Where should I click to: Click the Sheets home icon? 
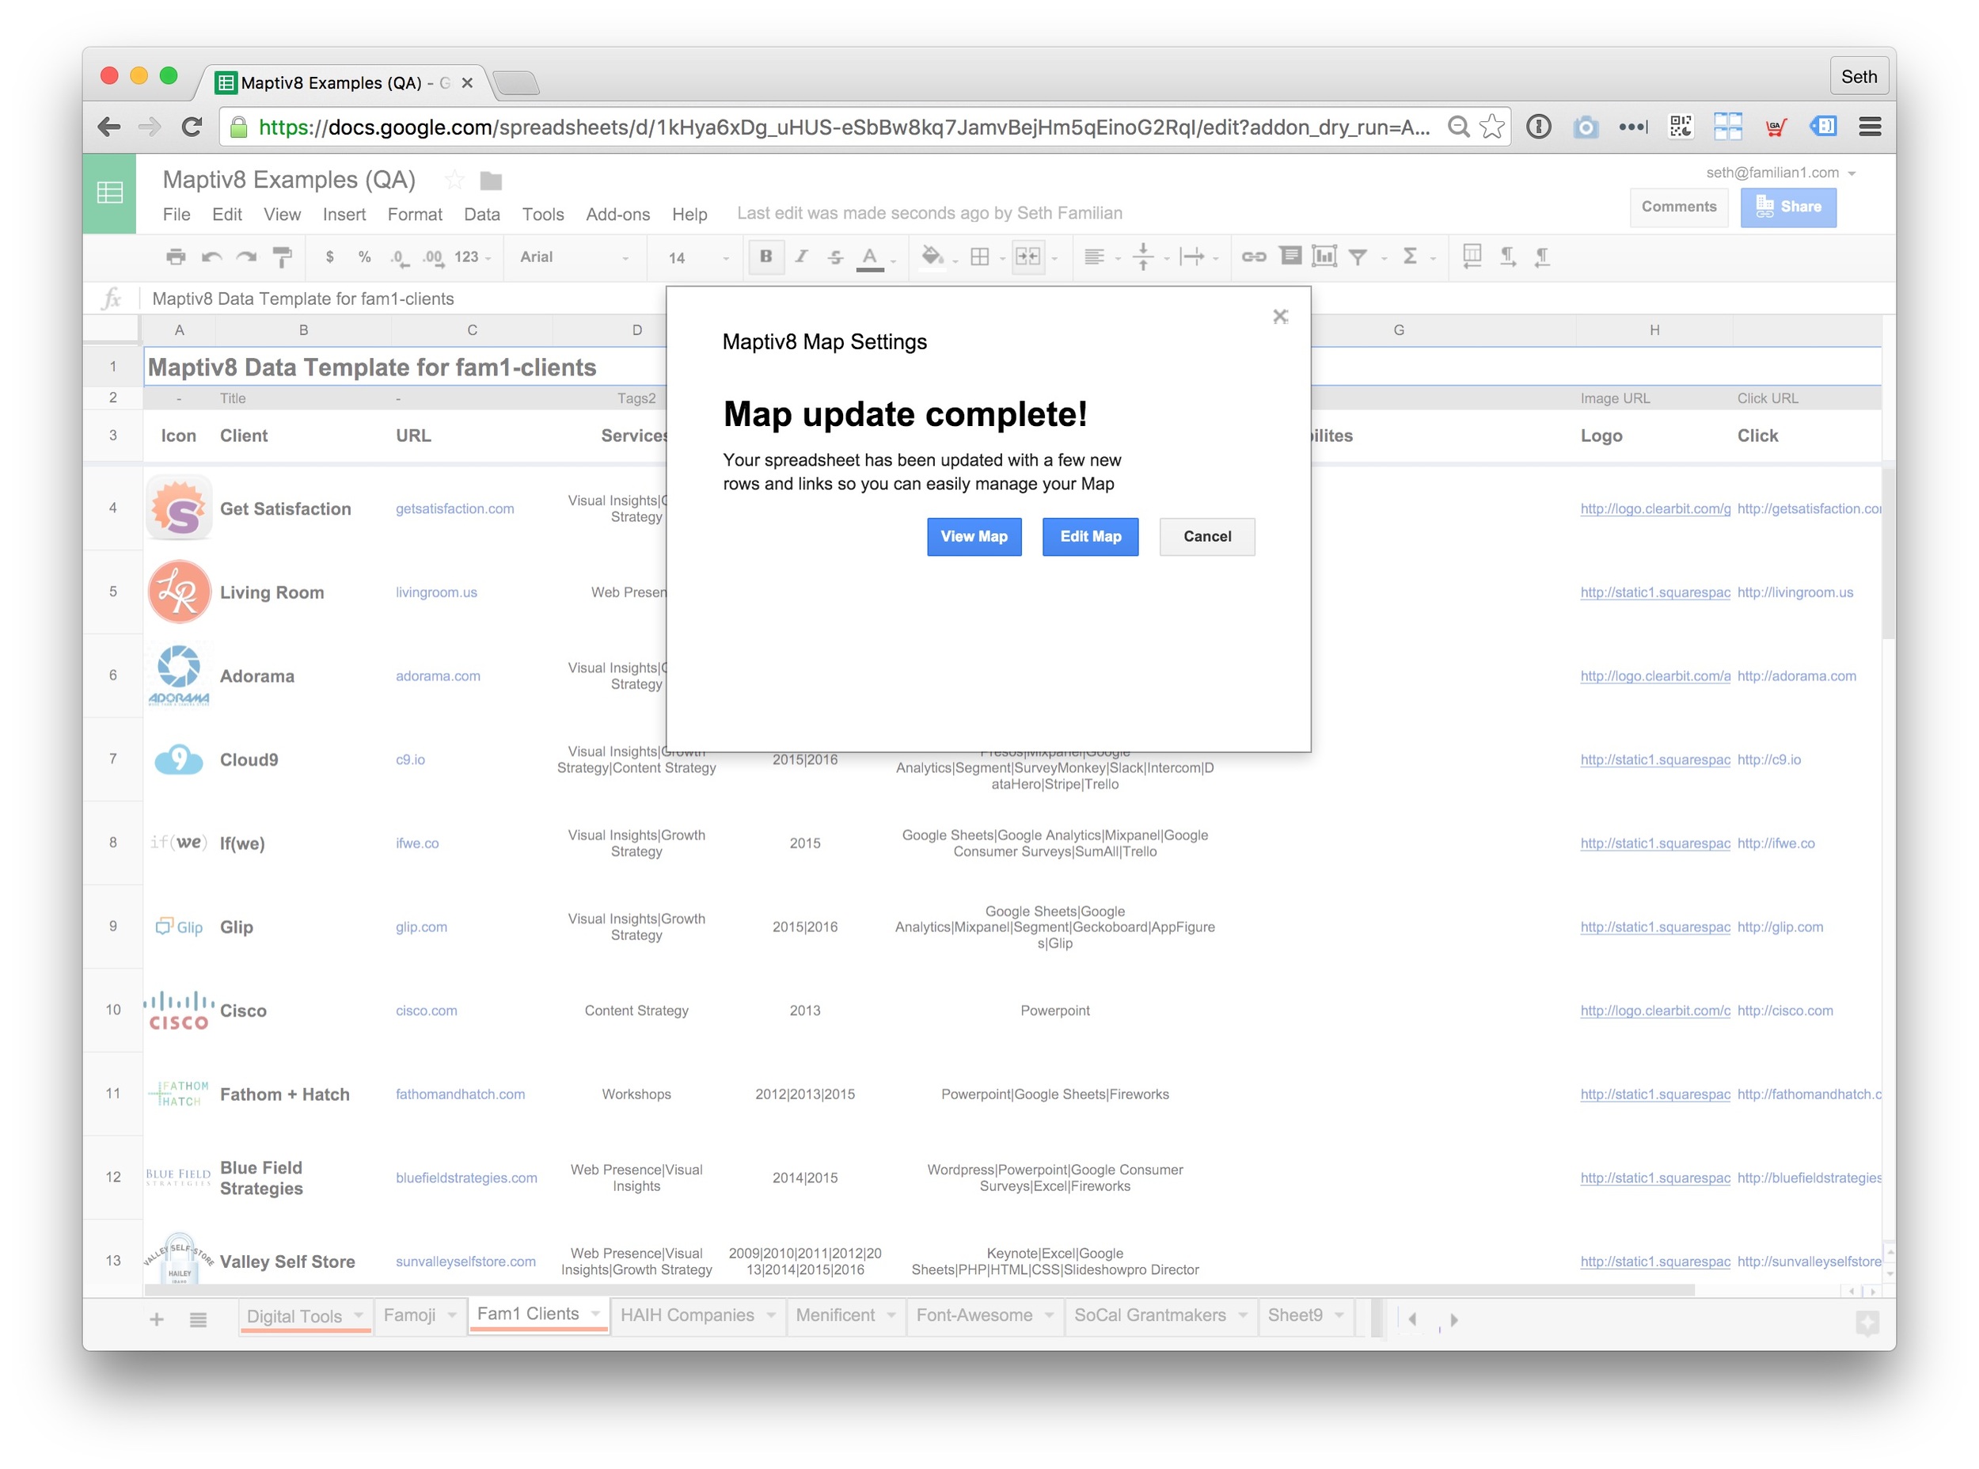(109, 193)
